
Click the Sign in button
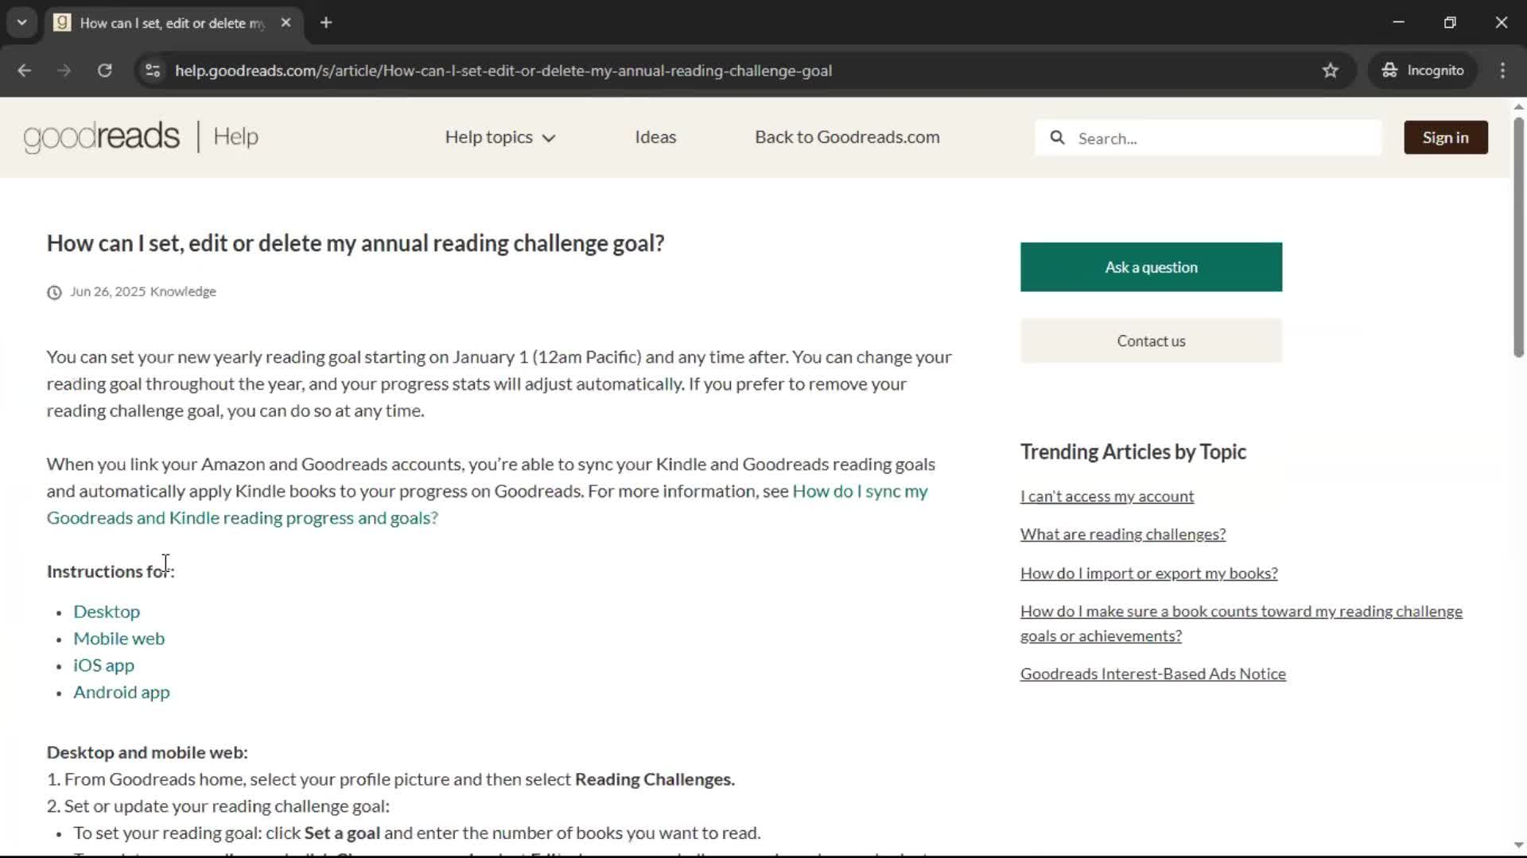[x=1445, y=137]
